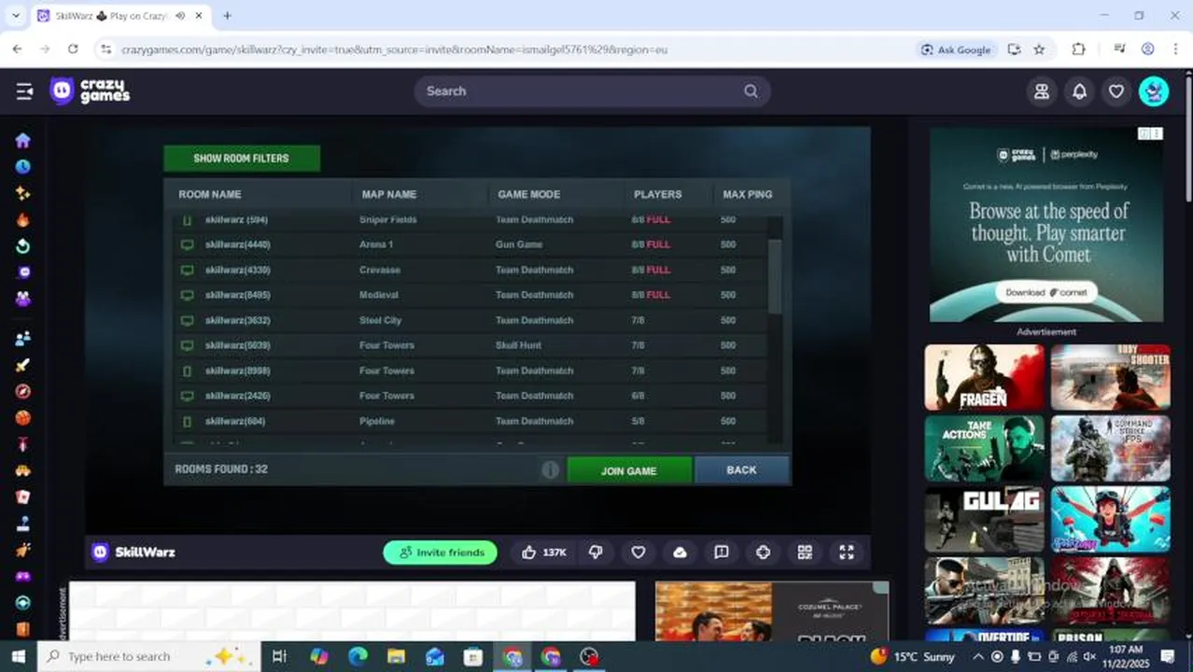Open the CrazyGames Home sidebar icon
The height and width of the screenshot is (672, 1193).
23,140
